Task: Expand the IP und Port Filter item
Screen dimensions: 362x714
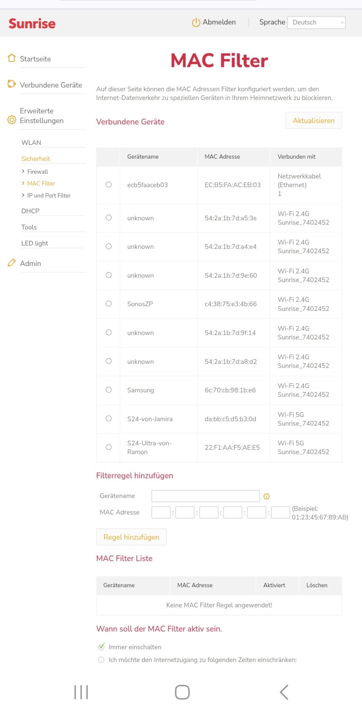Action: [x=48, y=195]
